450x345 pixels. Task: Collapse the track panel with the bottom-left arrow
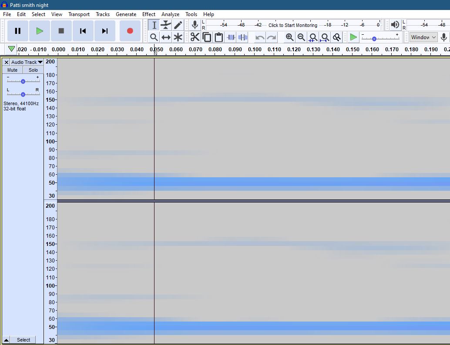tap(6, 340)
